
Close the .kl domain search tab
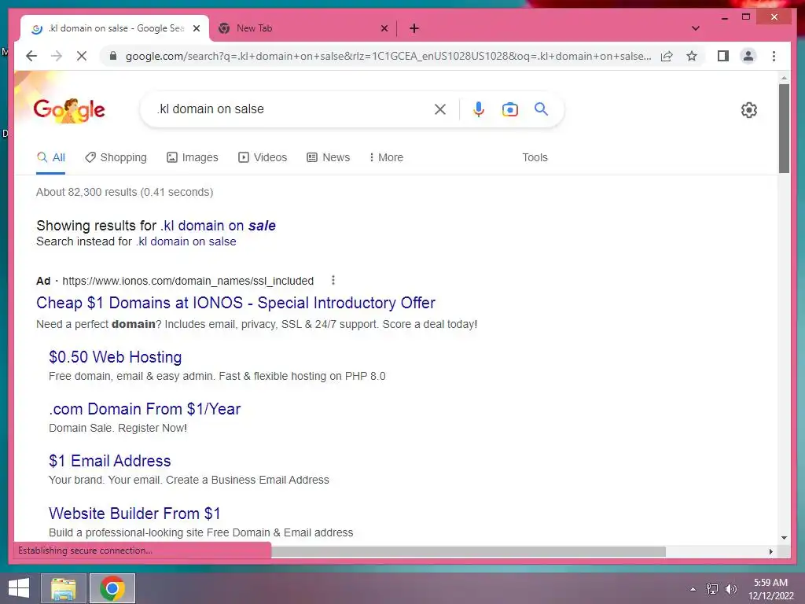196,28
